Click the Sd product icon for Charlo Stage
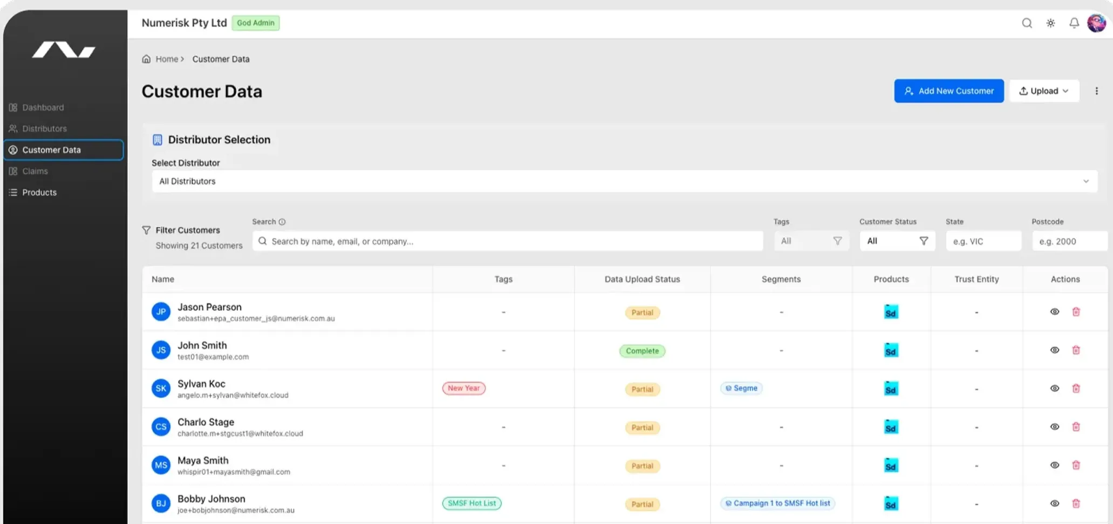This screenshot has height=524, width=1113. point(891,427)
